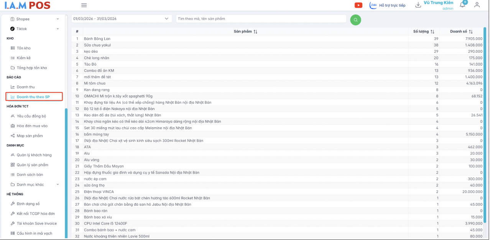The width and height of the screenshot is (490, 240).
Task: Click the download icon in header
Action: [418, 5]
